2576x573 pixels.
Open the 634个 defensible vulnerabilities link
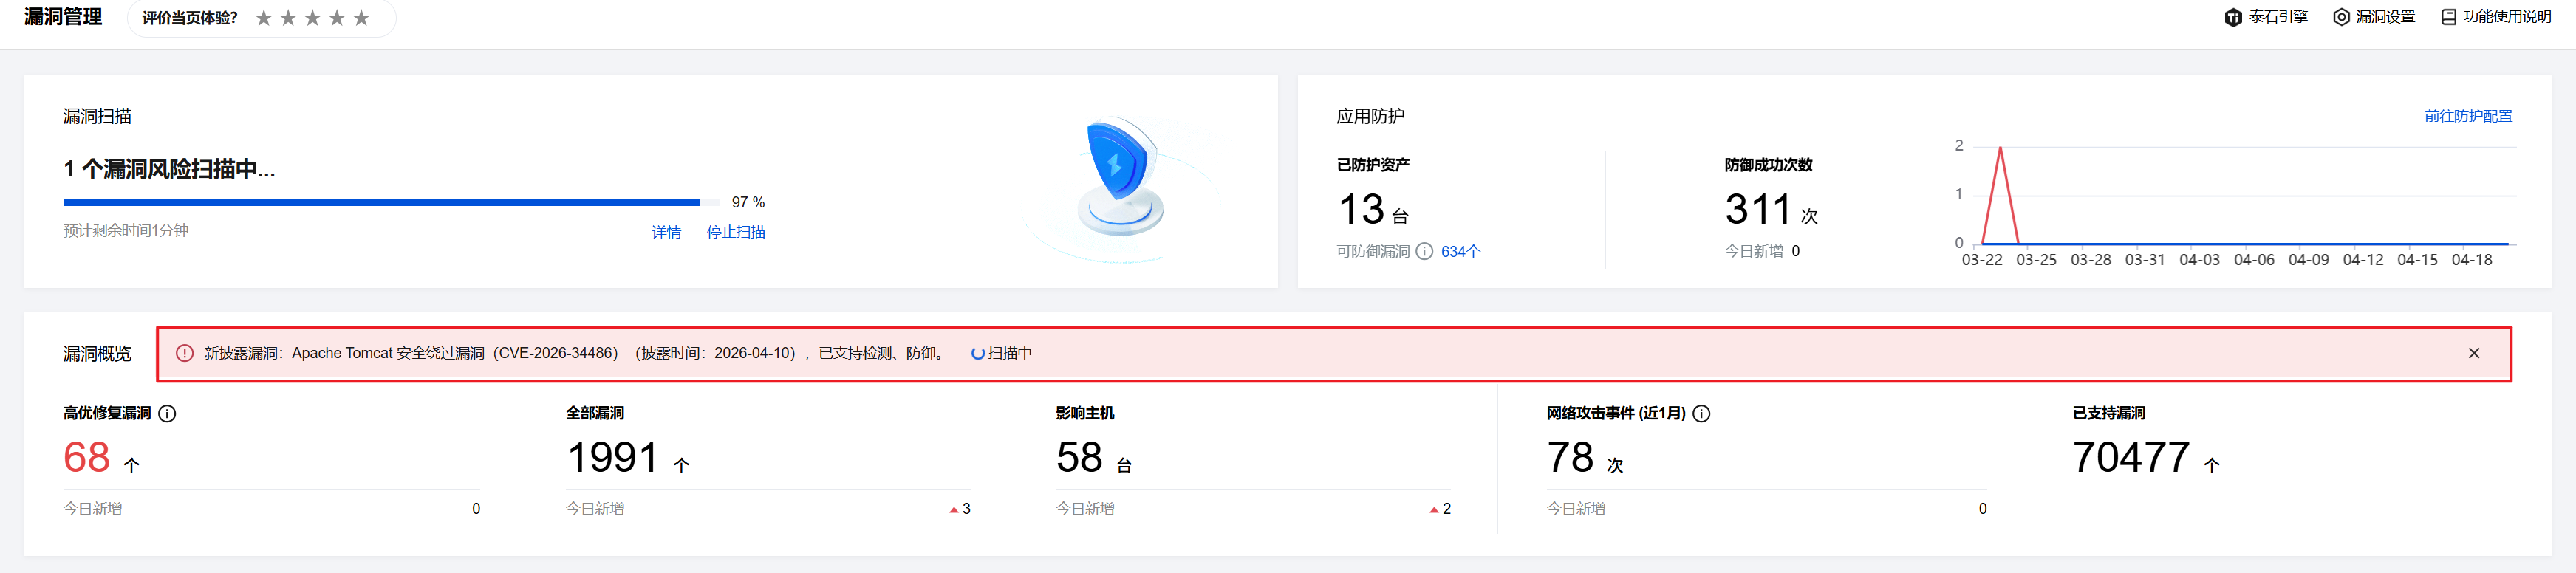[x=1460, y=251]
